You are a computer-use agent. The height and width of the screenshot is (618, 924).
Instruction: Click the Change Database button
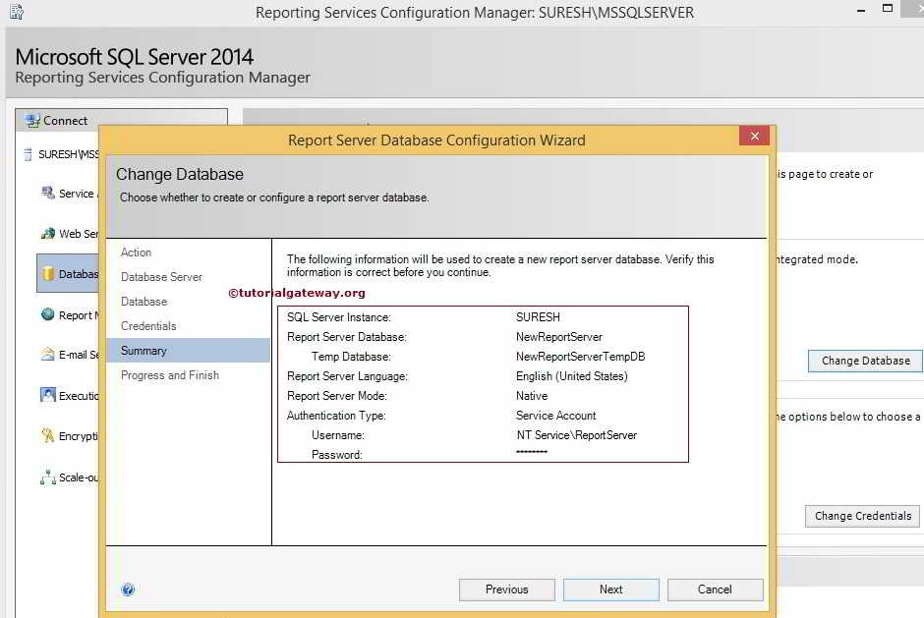click(864, 361)
